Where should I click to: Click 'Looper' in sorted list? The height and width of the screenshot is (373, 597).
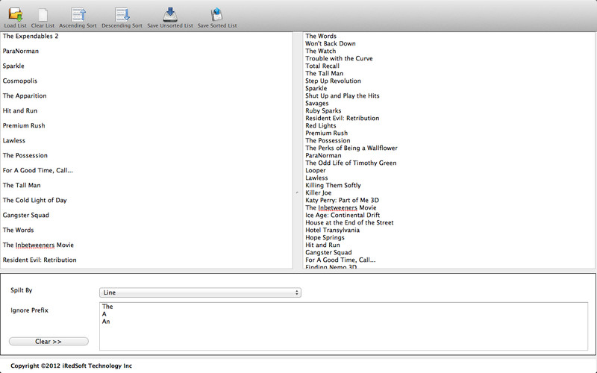[315, 171]
